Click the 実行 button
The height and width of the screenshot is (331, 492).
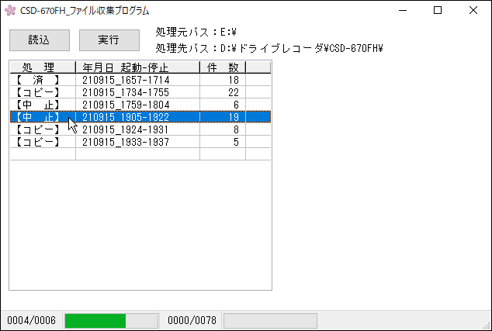(x=109, y=40)
